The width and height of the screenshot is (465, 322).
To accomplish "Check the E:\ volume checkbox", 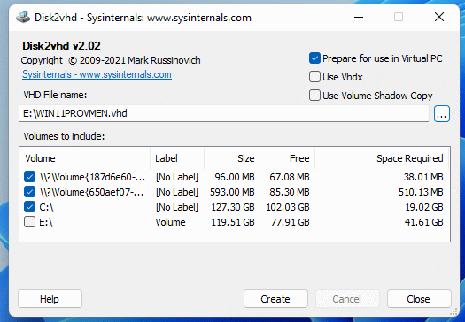I will click(x=29, y=222).
